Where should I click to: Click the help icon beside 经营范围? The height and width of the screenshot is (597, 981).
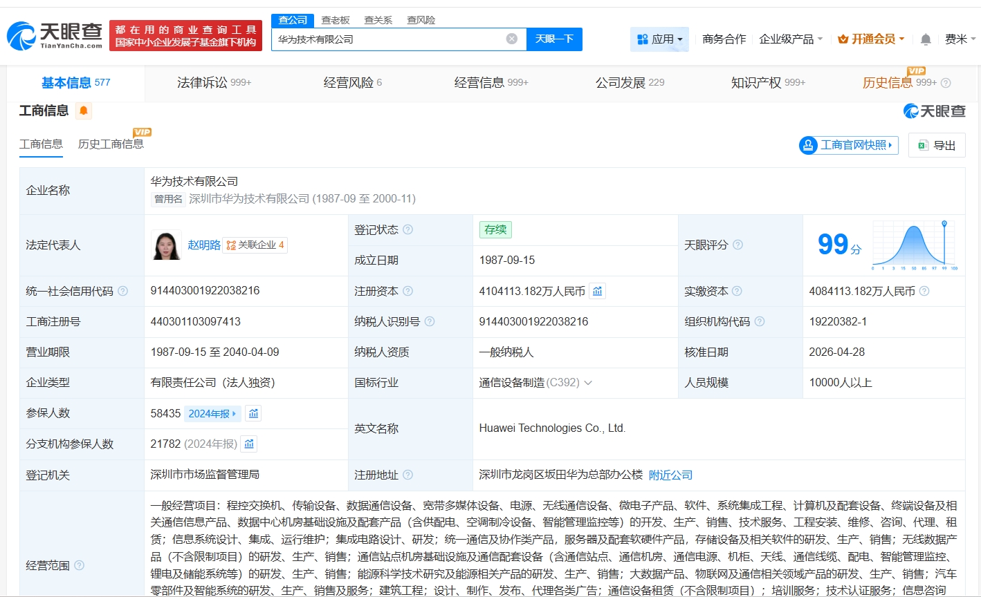(79, 565)
